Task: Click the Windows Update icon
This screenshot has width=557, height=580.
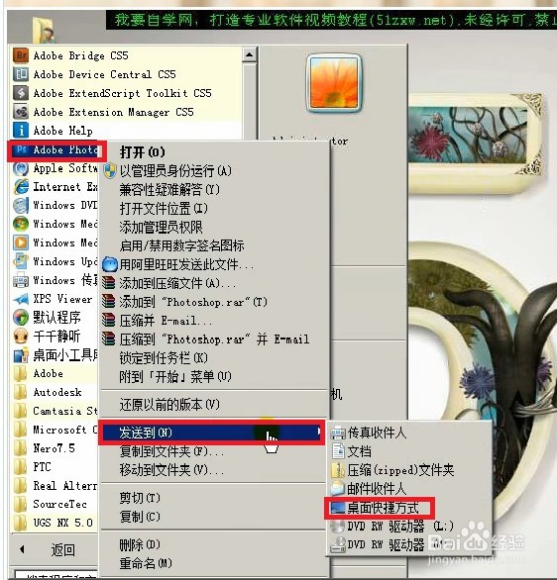Action: 21,261
